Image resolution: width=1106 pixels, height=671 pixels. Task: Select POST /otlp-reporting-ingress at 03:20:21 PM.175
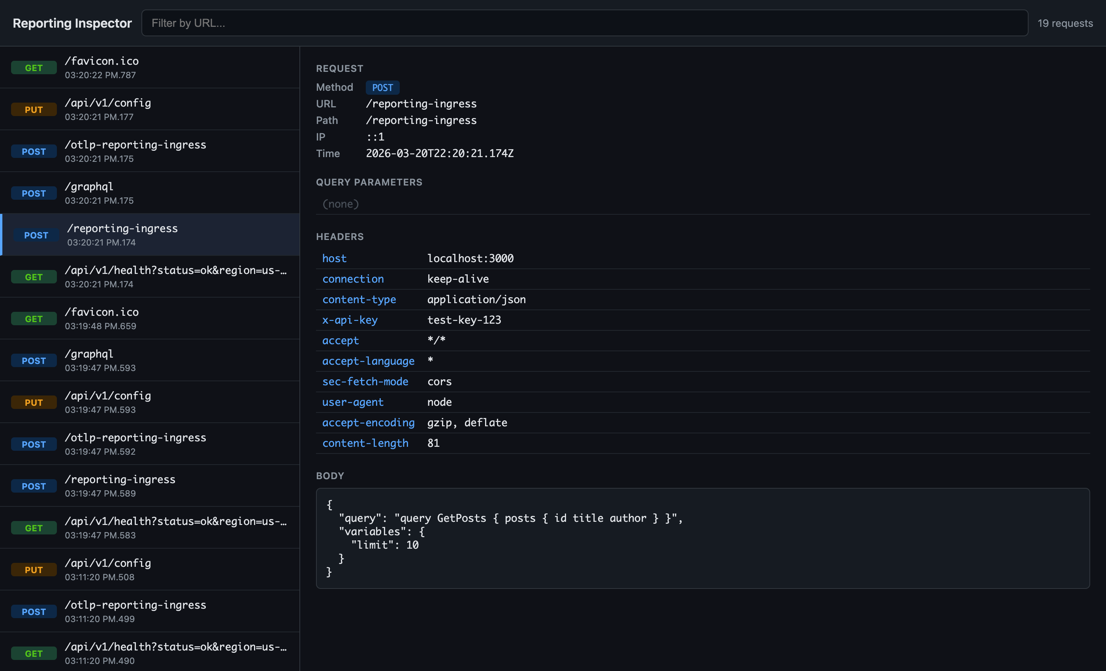pyautogui.click(x=149, y=151)
